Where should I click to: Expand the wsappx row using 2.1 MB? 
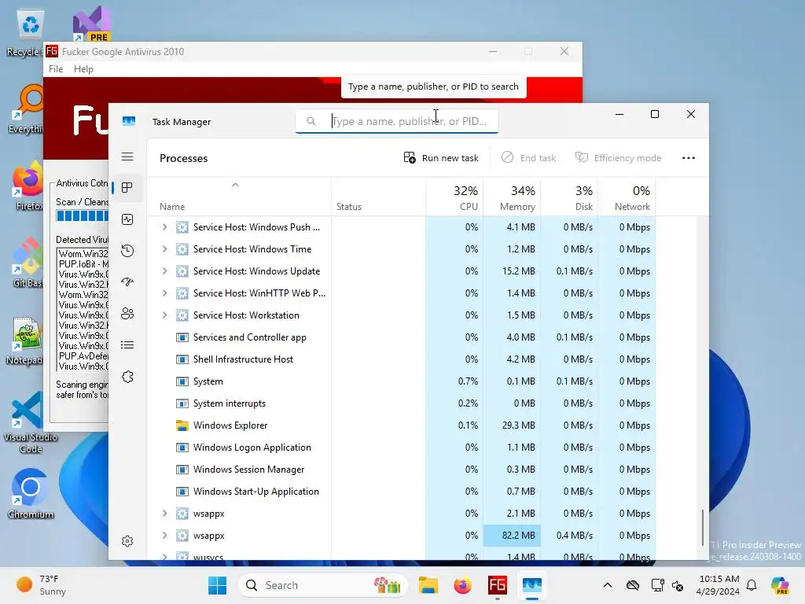(x=164, y=514)
